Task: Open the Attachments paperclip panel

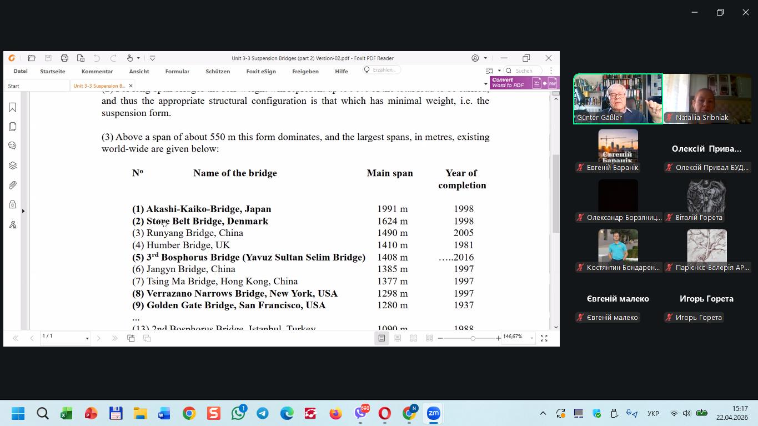Action: 12,185
